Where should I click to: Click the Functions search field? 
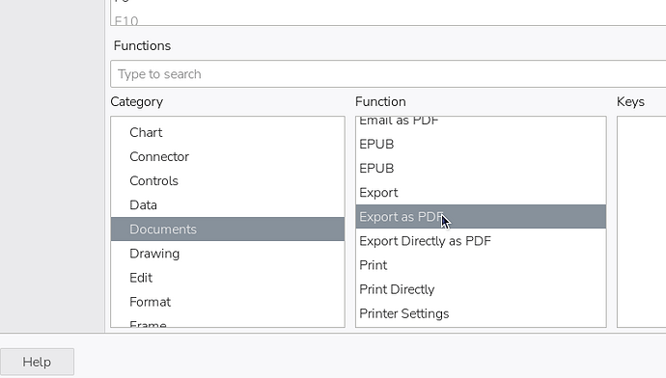tap(387, 74)
